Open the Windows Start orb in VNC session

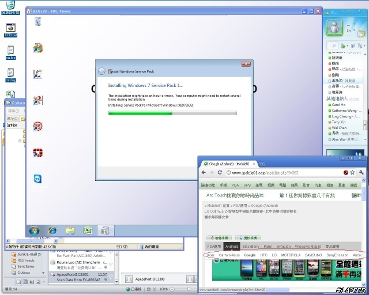point(35,231)
